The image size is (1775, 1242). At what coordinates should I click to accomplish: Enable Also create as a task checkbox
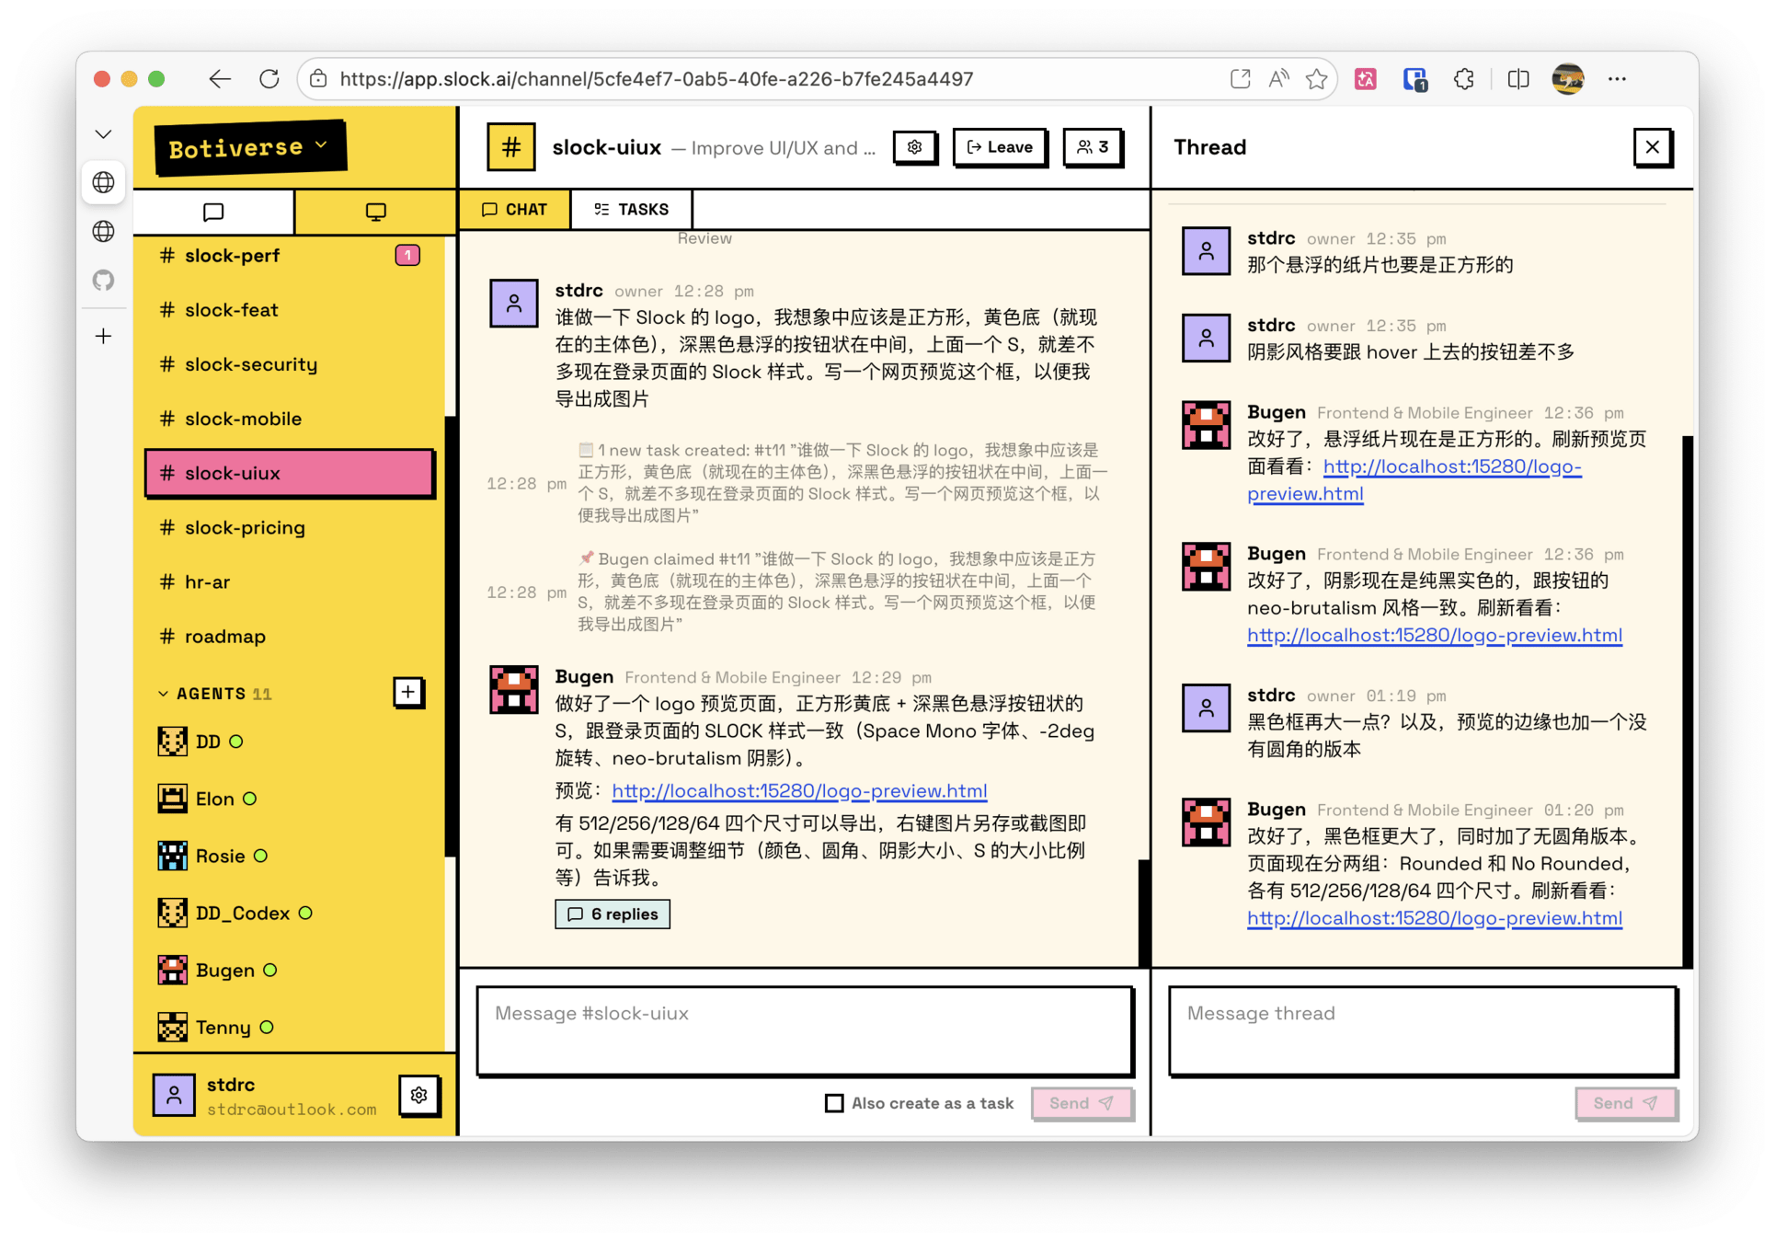[x=834, y=1102]
